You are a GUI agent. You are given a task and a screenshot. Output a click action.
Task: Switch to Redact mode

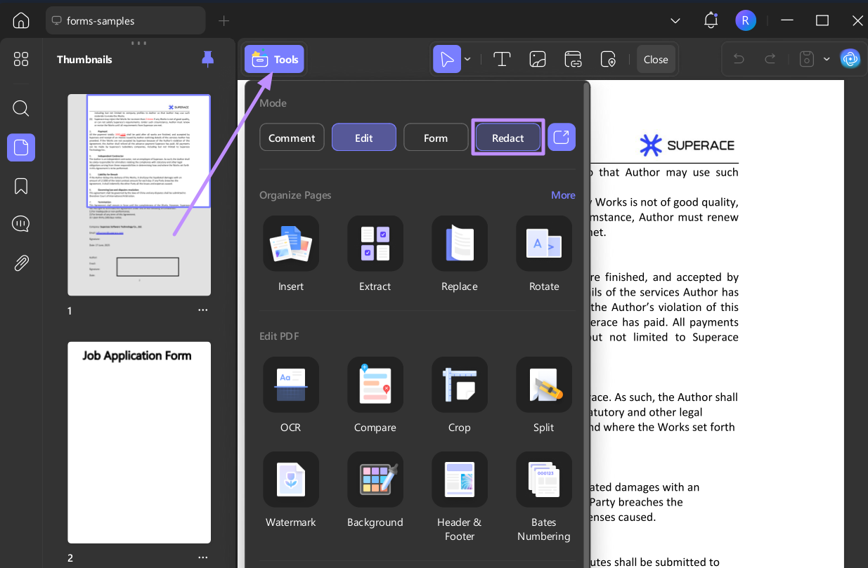click(x=507, y=137)
